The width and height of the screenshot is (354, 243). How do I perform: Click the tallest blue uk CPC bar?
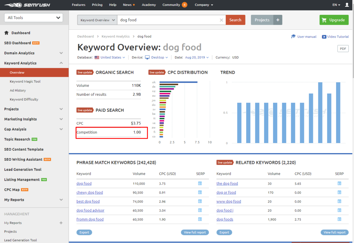point(178,82)
